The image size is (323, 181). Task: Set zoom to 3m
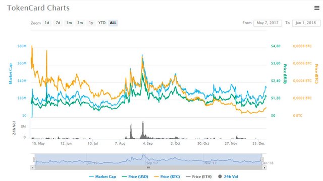(x=80, y=23)
